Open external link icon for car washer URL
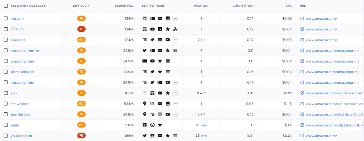 [302, 104]
